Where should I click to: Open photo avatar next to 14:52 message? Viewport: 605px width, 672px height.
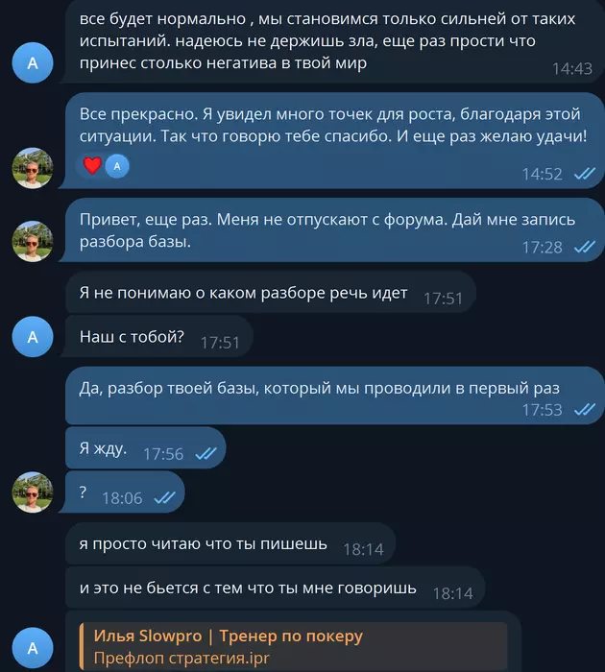pos(33,168)
